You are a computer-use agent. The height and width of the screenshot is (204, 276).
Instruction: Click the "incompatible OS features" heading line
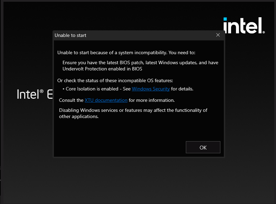[x=120, y=80]
